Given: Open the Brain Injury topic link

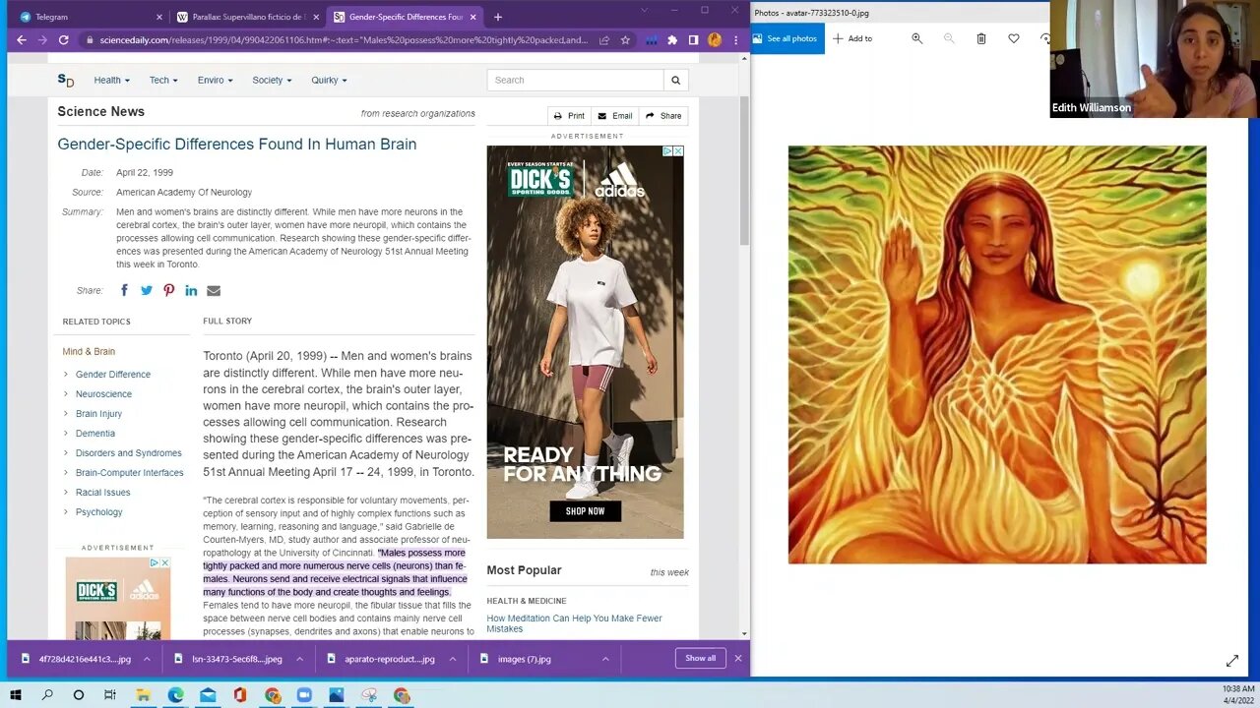Looking at the screenshot, I should click(x=98, y=414).
